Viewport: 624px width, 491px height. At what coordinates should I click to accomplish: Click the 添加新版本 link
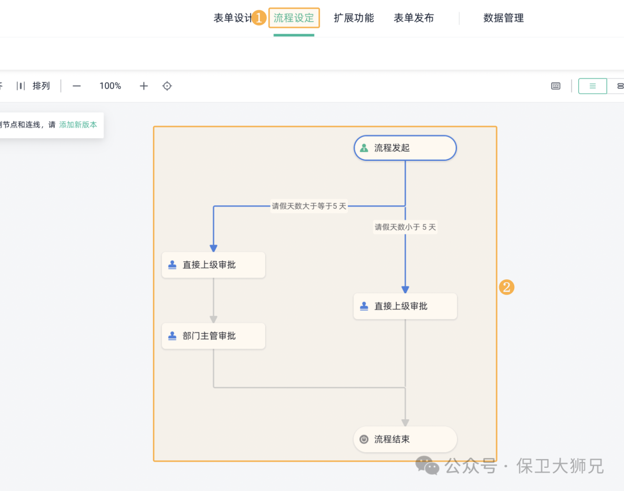[78, 124]
